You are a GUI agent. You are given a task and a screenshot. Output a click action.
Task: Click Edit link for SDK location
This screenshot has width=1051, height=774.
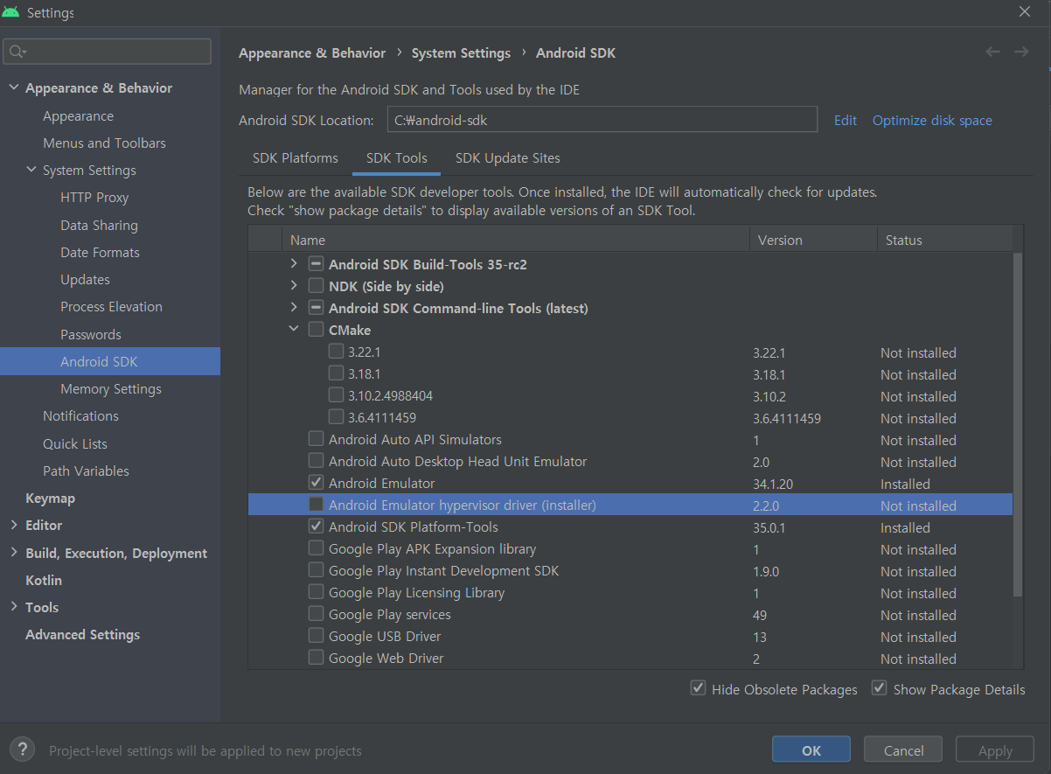(x=846, y=121)
